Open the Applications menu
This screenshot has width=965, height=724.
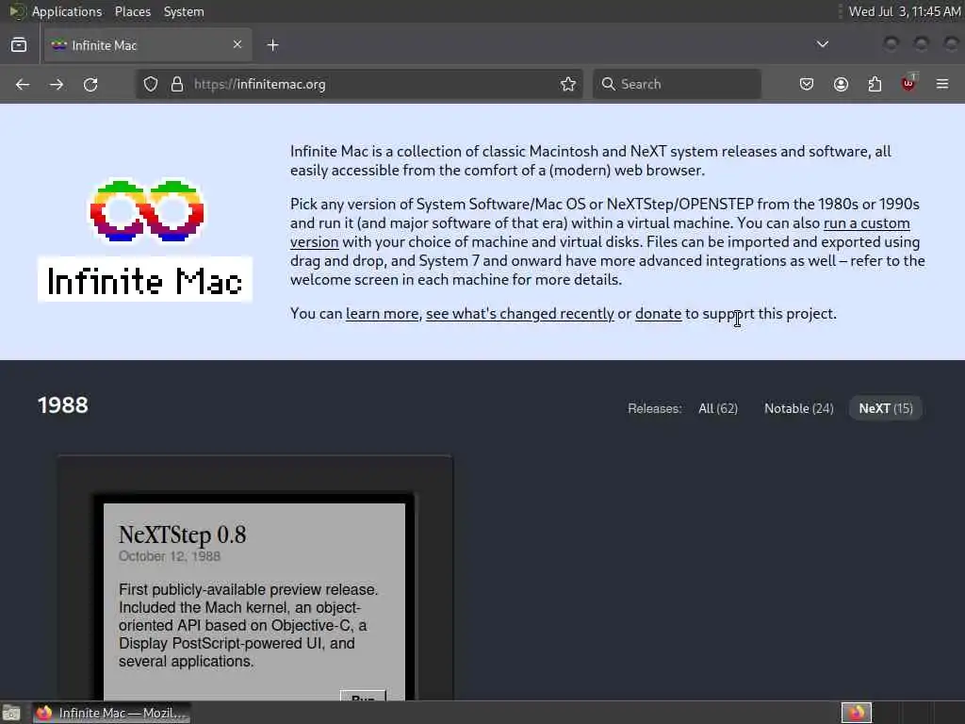(67, 11)
